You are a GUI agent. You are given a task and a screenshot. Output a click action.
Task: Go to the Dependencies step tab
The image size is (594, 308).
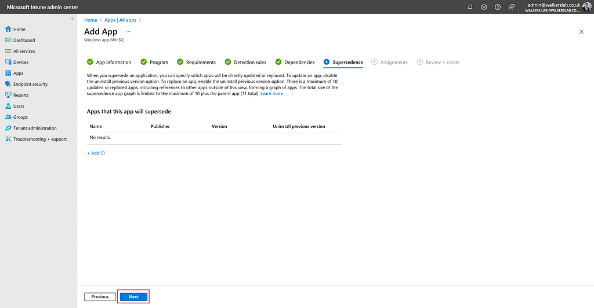[x=299, y=62]
